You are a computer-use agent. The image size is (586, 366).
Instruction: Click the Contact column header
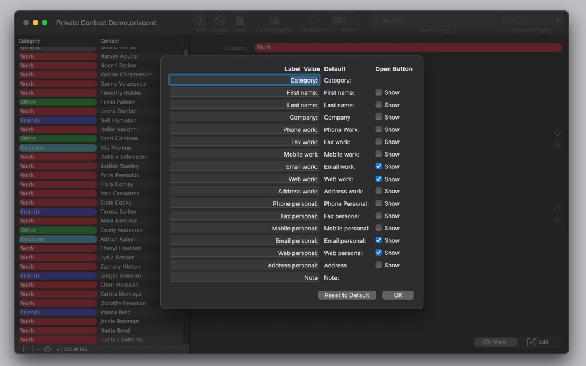pos(110,41)
